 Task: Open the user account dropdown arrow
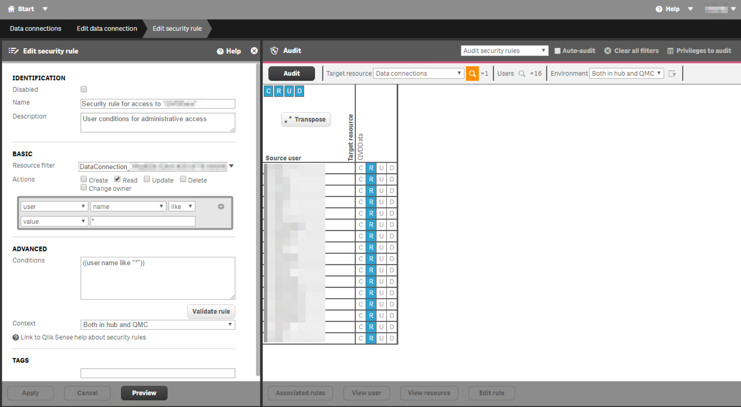(x=733, y=9)
